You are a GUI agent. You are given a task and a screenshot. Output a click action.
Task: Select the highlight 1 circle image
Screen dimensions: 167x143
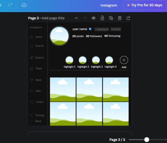pos(69,60)
